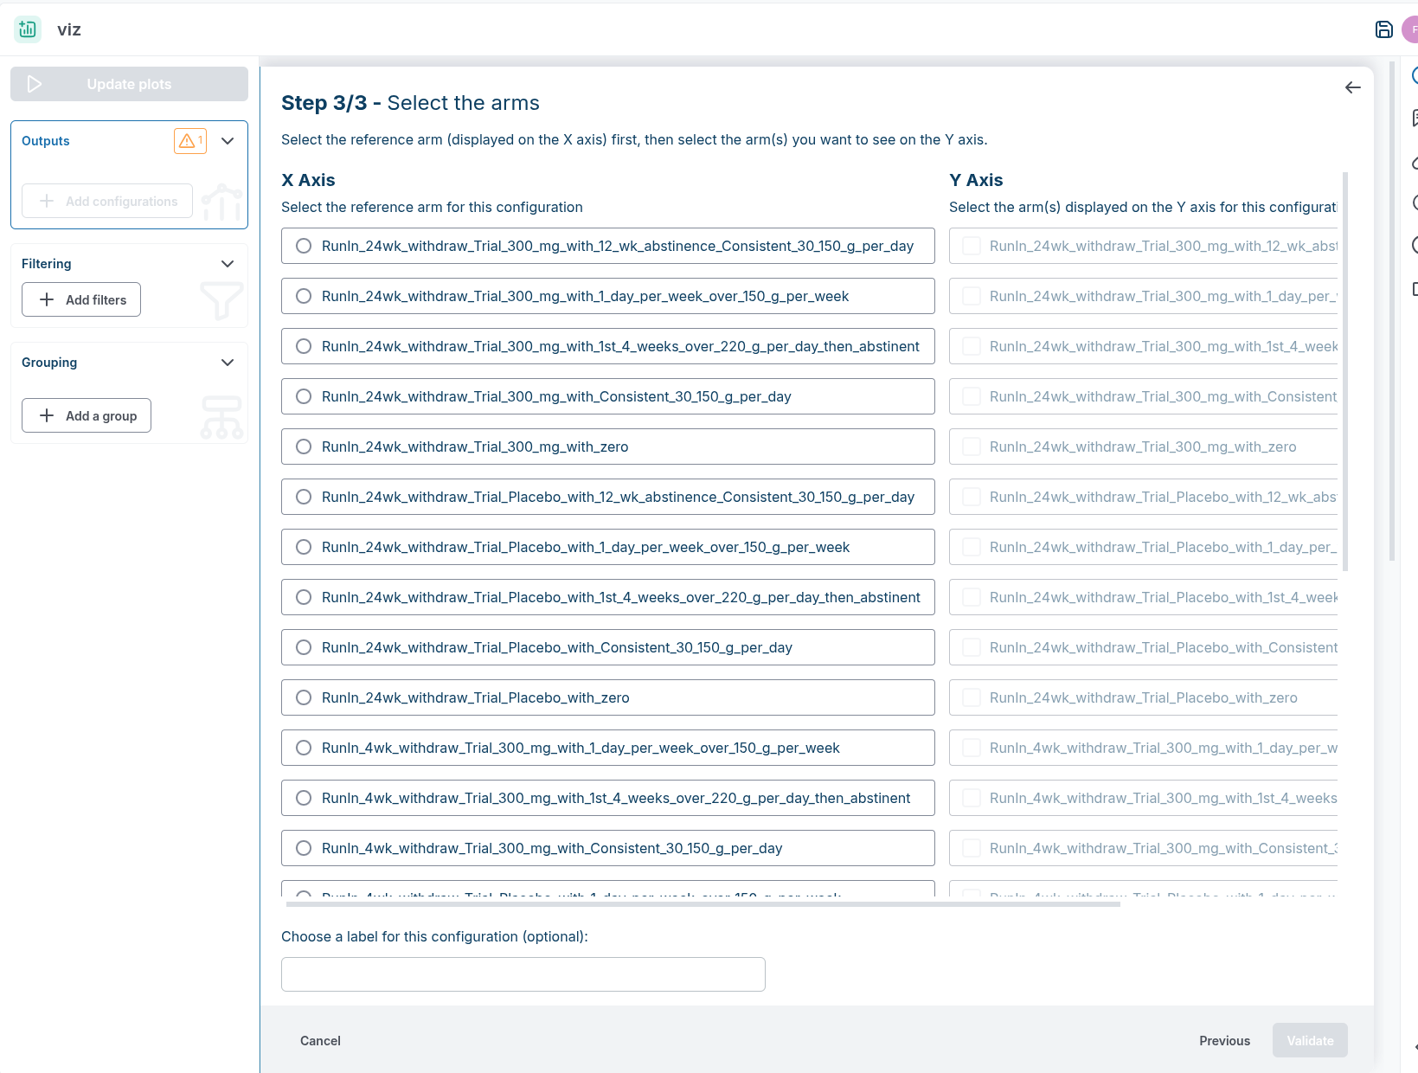1418x1073 pixels.
Task: Click the horizontal scrollbar under the arm lists
Action: tap(703, 904)
